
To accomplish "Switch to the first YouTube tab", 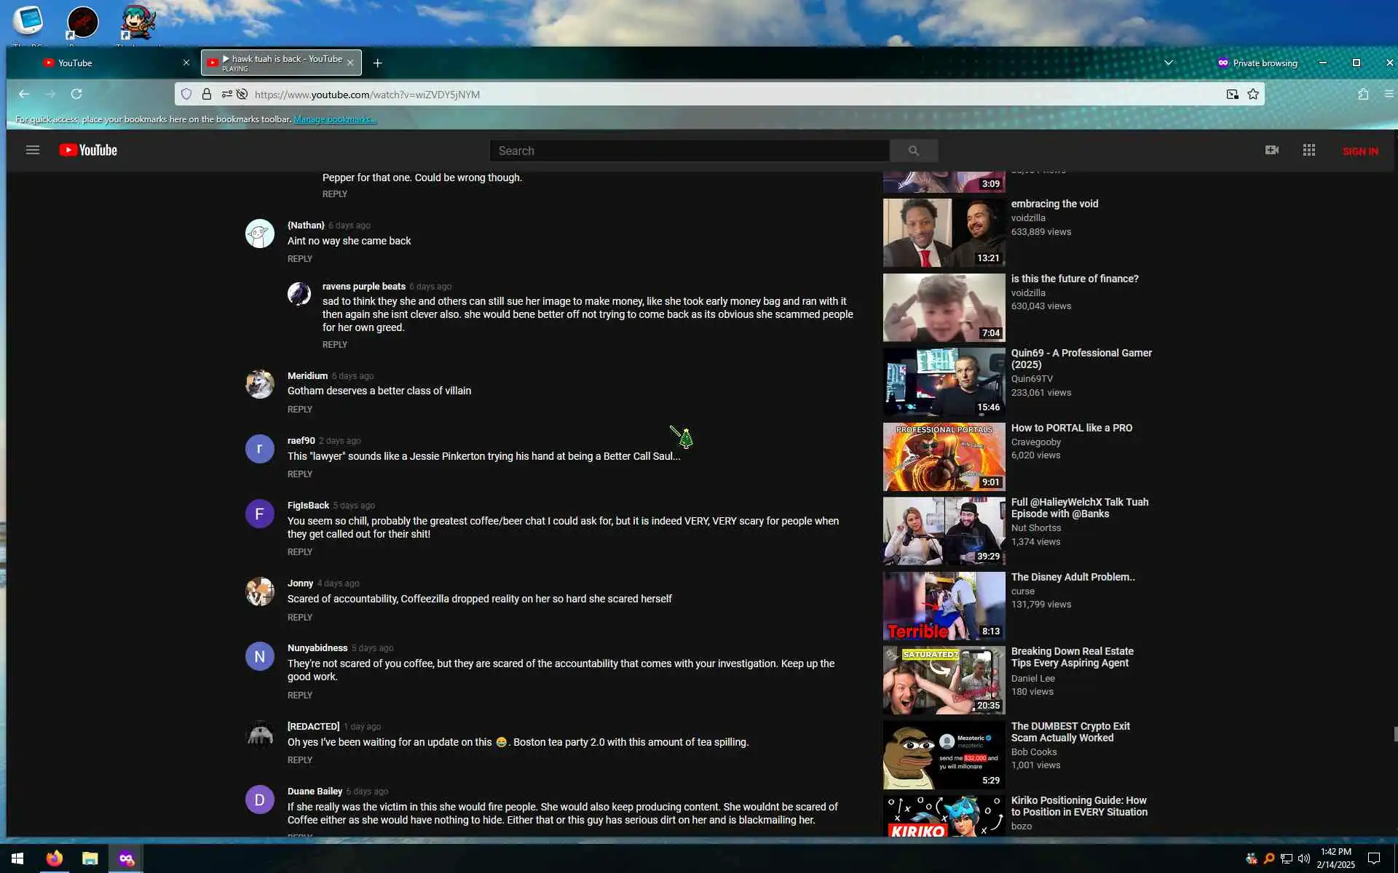I will (x=102, y=63).
